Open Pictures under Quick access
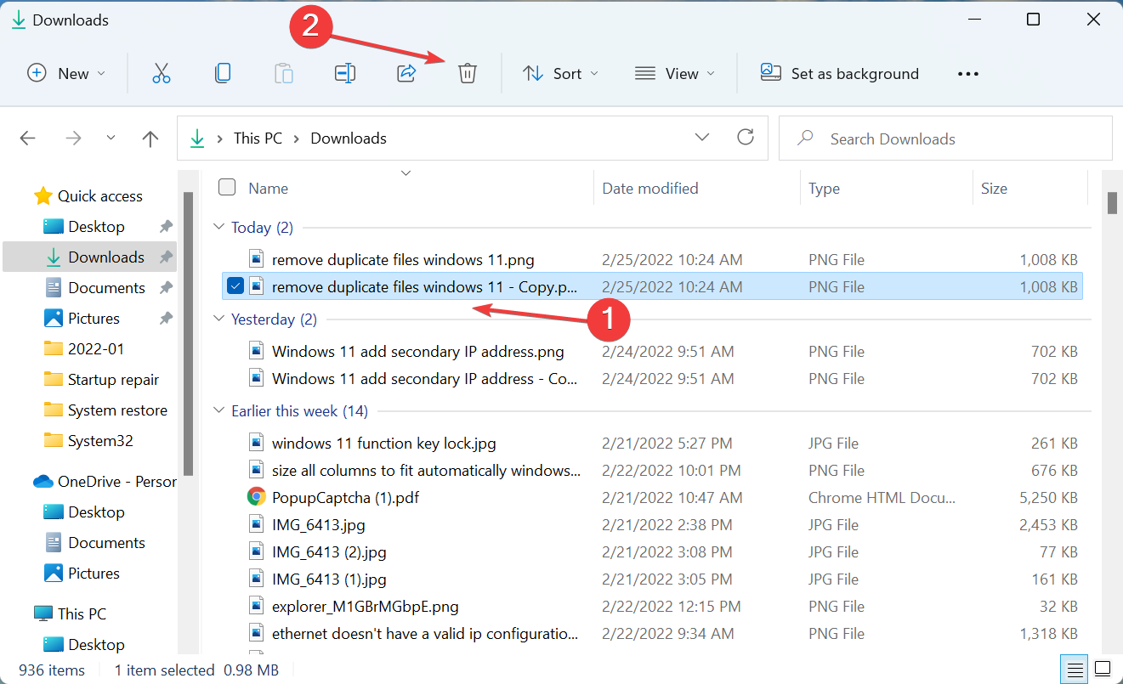Viewport: 1123px width, 684px height. tap(94, 319)
